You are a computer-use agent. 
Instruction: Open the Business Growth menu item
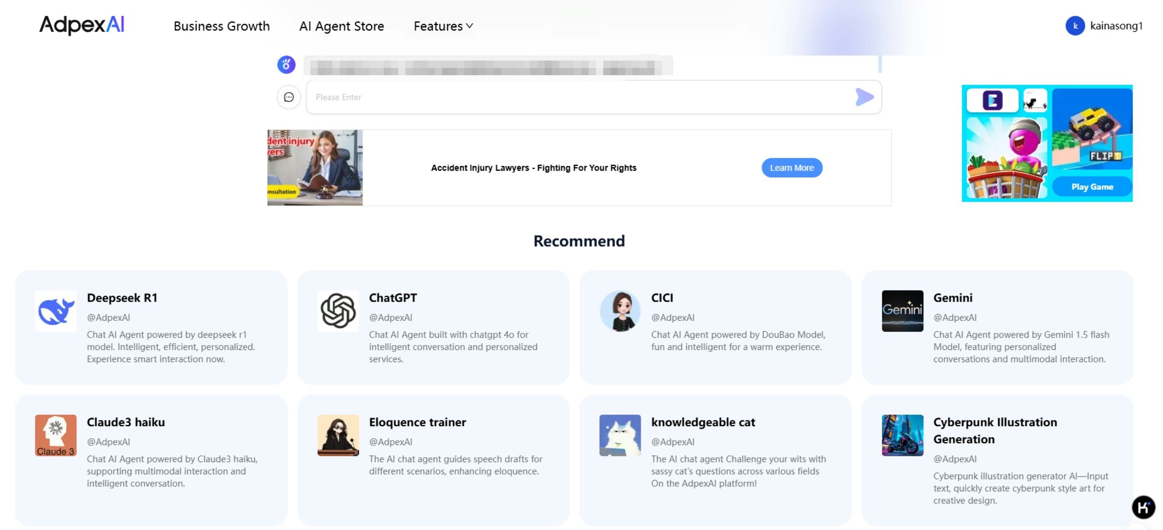pos(222,26)
